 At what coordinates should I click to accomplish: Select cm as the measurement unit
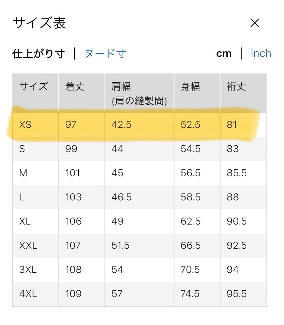224,54
